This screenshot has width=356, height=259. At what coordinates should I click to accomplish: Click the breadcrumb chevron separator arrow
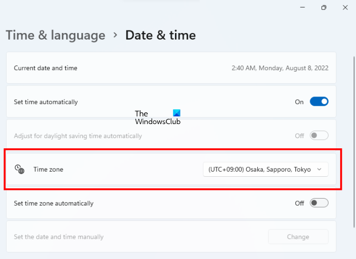(x=115, y=35)
